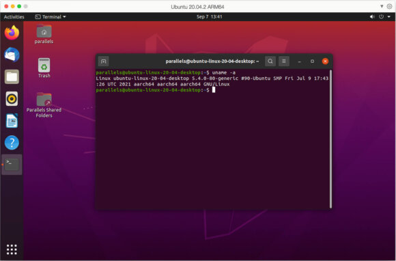
Task: Open the Terminal app menu in top bar
Action: (x=51, y=17)
